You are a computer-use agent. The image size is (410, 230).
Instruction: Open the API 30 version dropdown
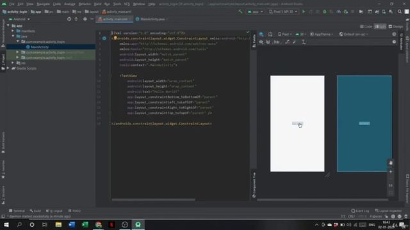click(300, 34)
